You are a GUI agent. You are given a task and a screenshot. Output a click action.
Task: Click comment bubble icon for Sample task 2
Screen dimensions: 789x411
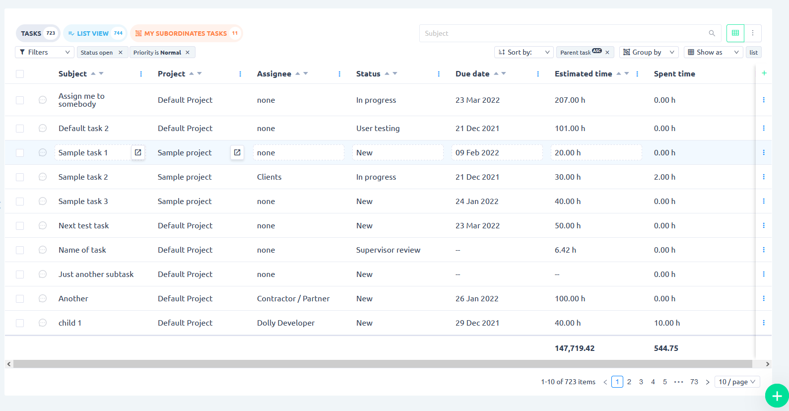pos(43,177)
